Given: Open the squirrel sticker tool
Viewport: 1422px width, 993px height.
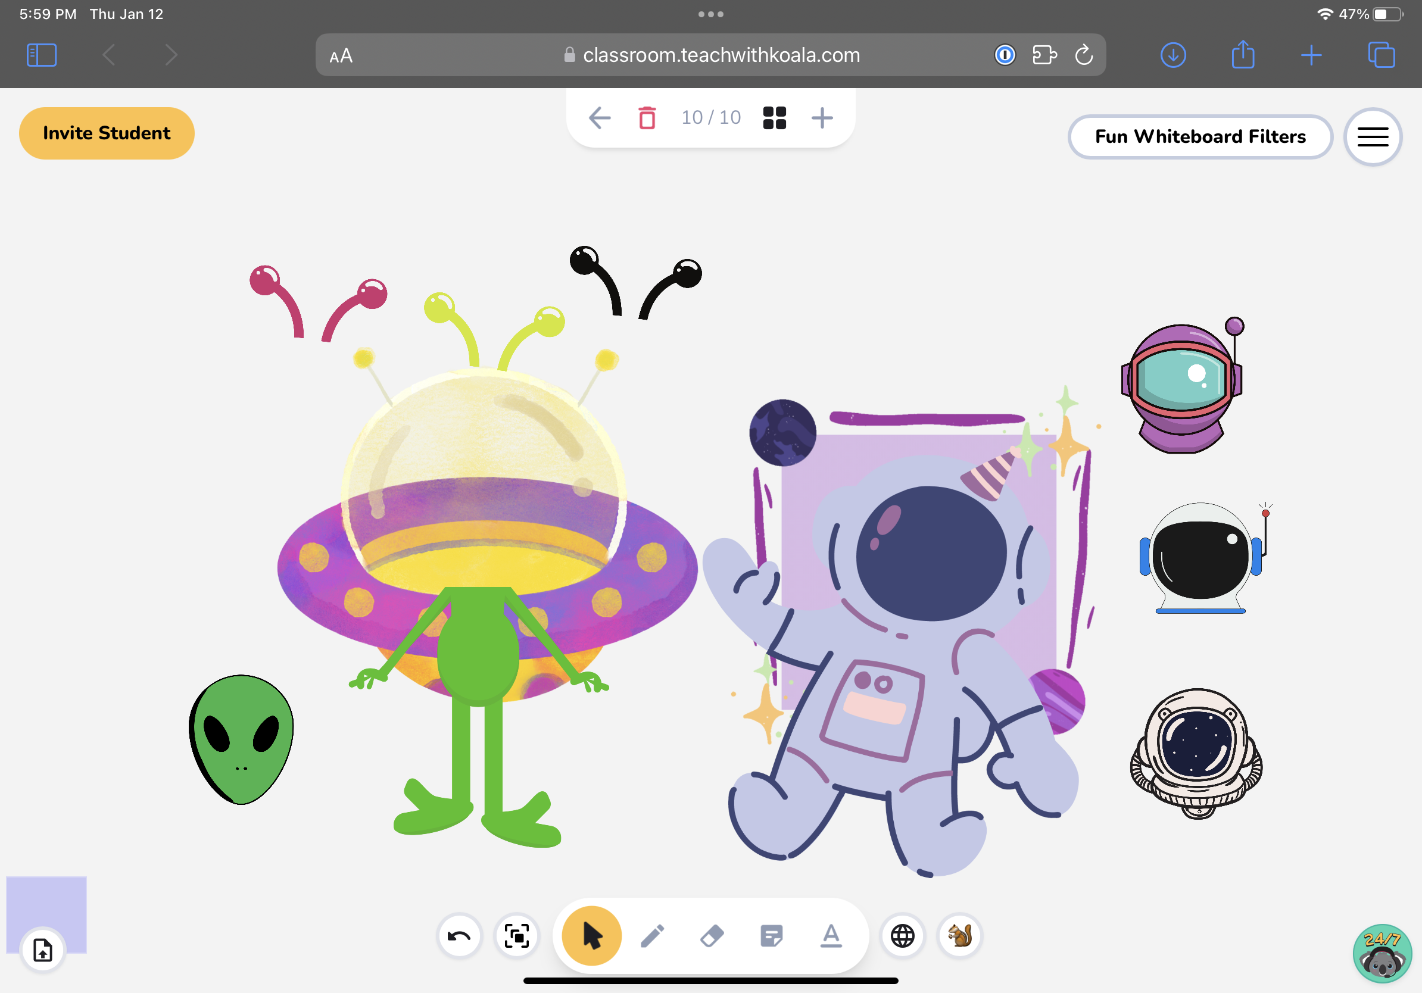Looking at the screenshot, I should (x=959, y=936).
